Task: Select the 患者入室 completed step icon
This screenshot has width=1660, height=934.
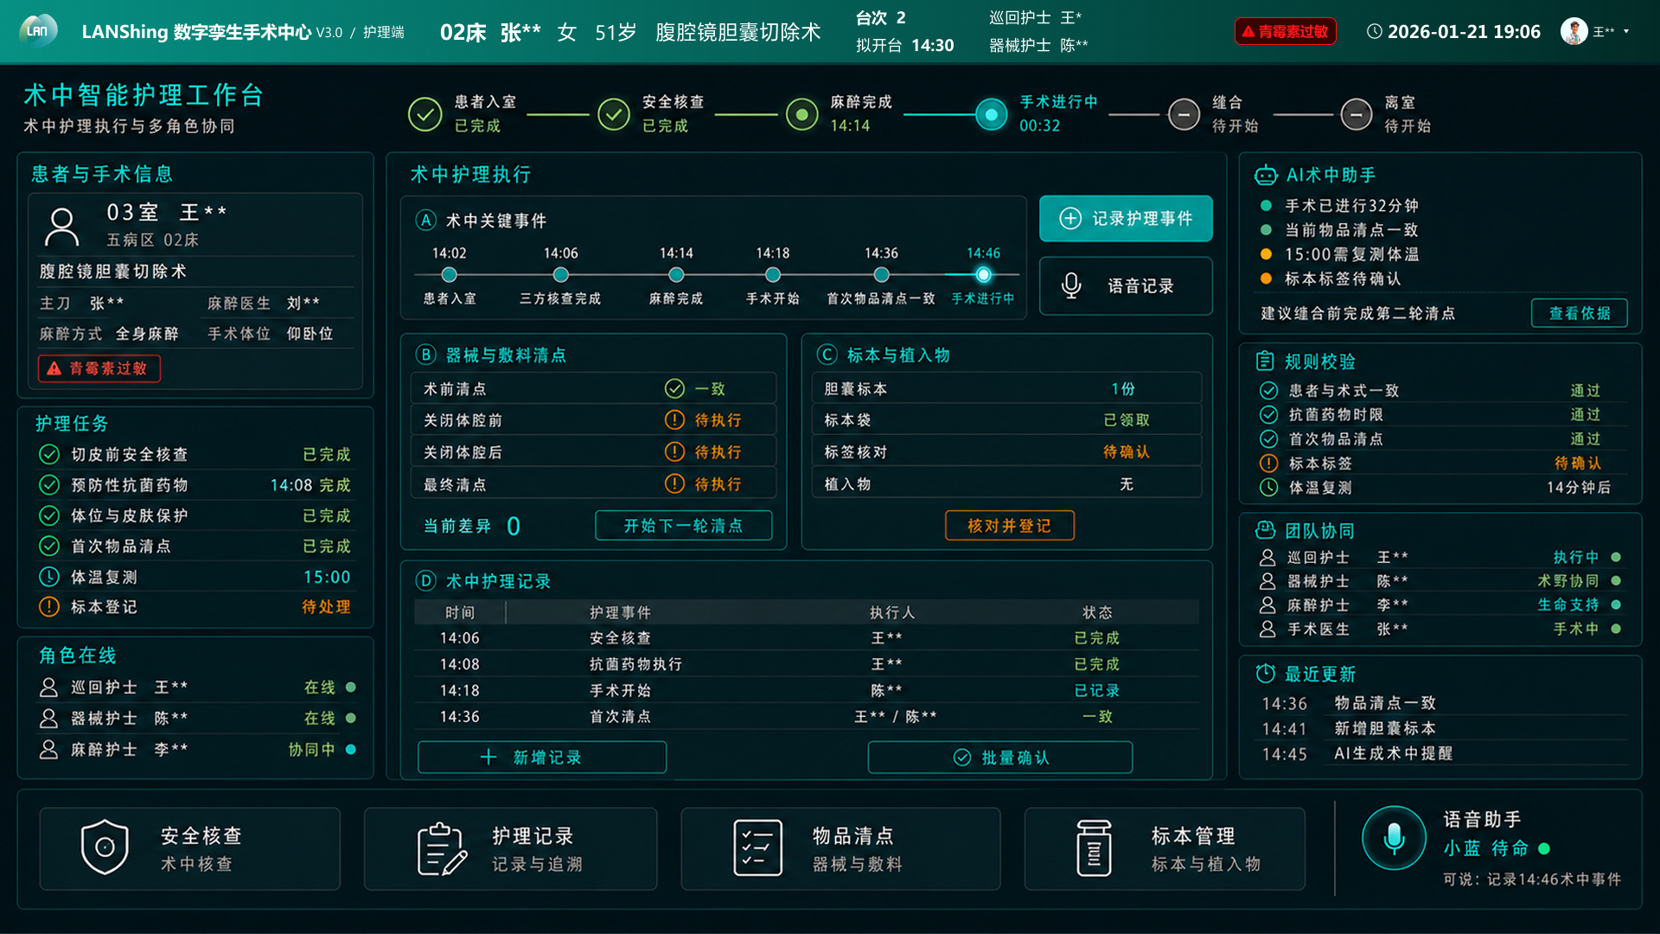Action: pyautogui.click(x=425, y=114)
